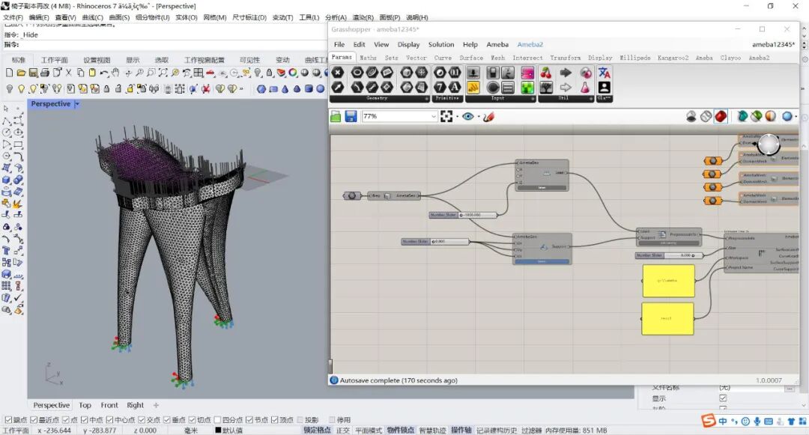Open the Ameba2 menu in Grasshopper

530,44
